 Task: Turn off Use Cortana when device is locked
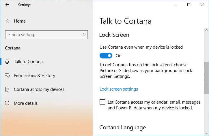coord(106,56)
